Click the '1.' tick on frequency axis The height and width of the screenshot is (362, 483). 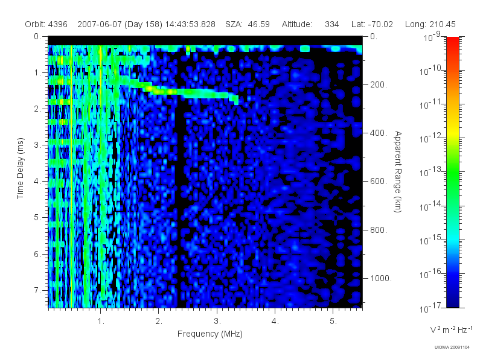click(101, 322)
